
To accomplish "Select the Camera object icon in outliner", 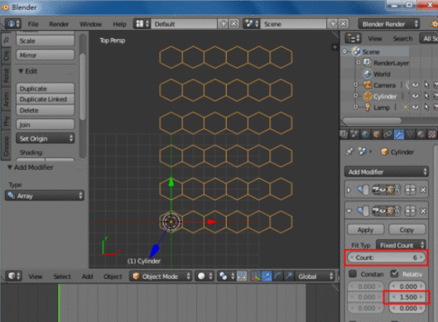I will point(368,85).
